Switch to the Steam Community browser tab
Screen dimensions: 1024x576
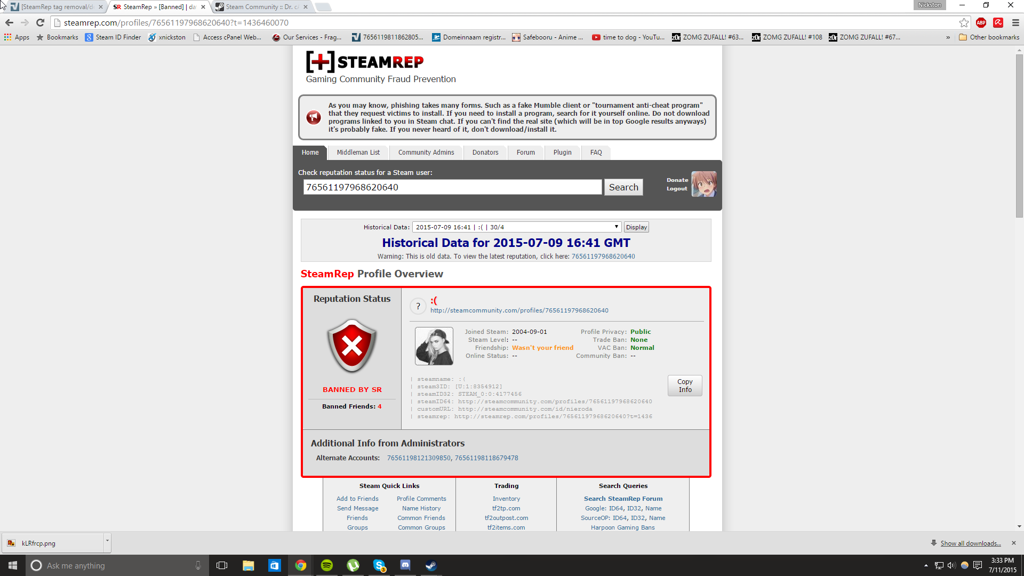pos(261,7)
